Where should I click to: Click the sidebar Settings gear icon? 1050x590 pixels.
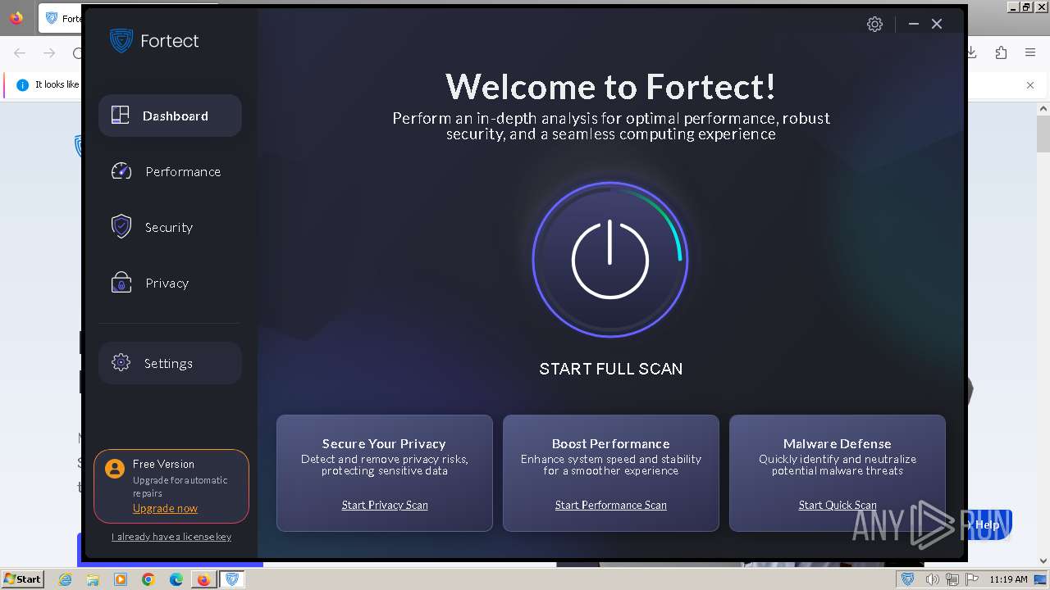tap(121, 363)
